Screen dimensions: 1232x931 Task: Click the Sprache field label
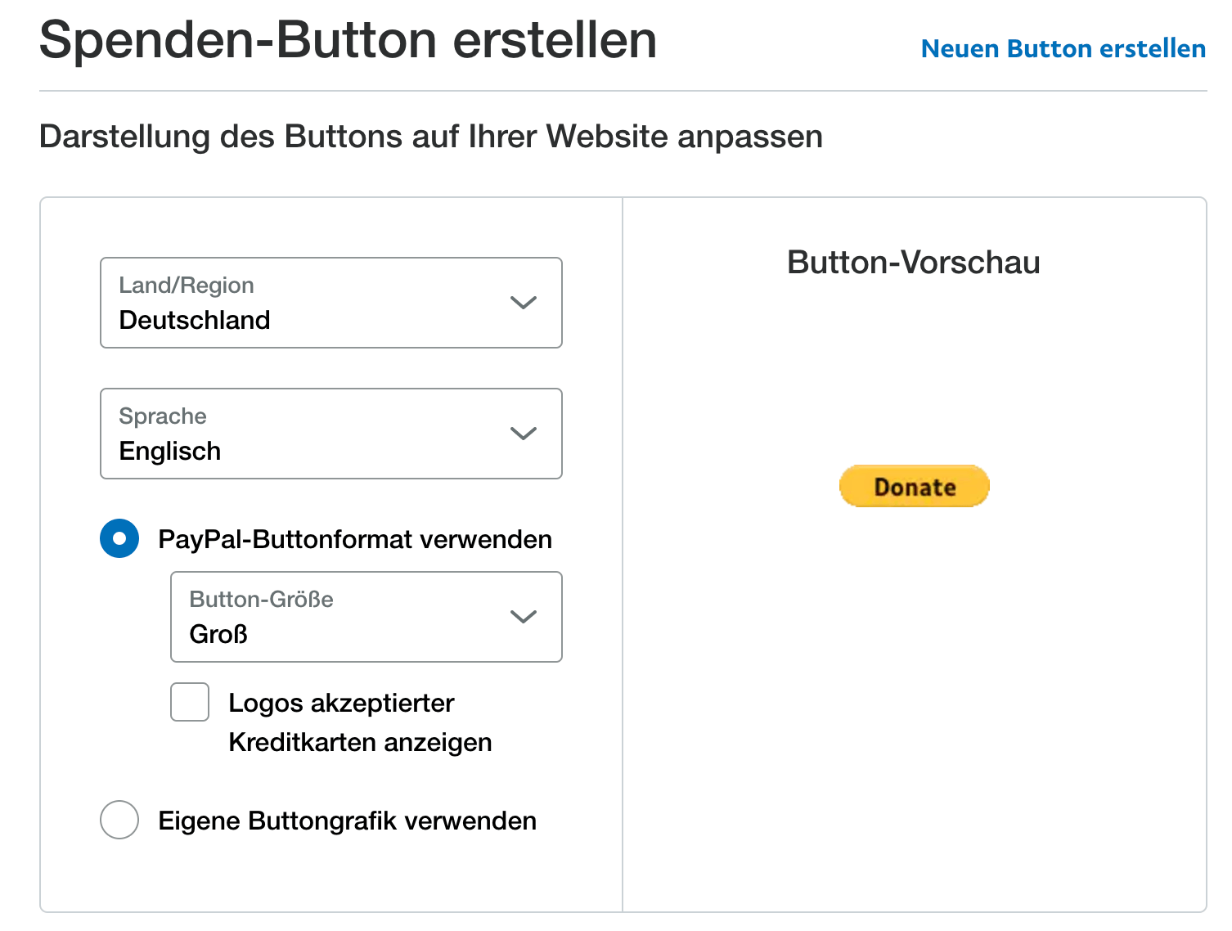coord(163,416)
